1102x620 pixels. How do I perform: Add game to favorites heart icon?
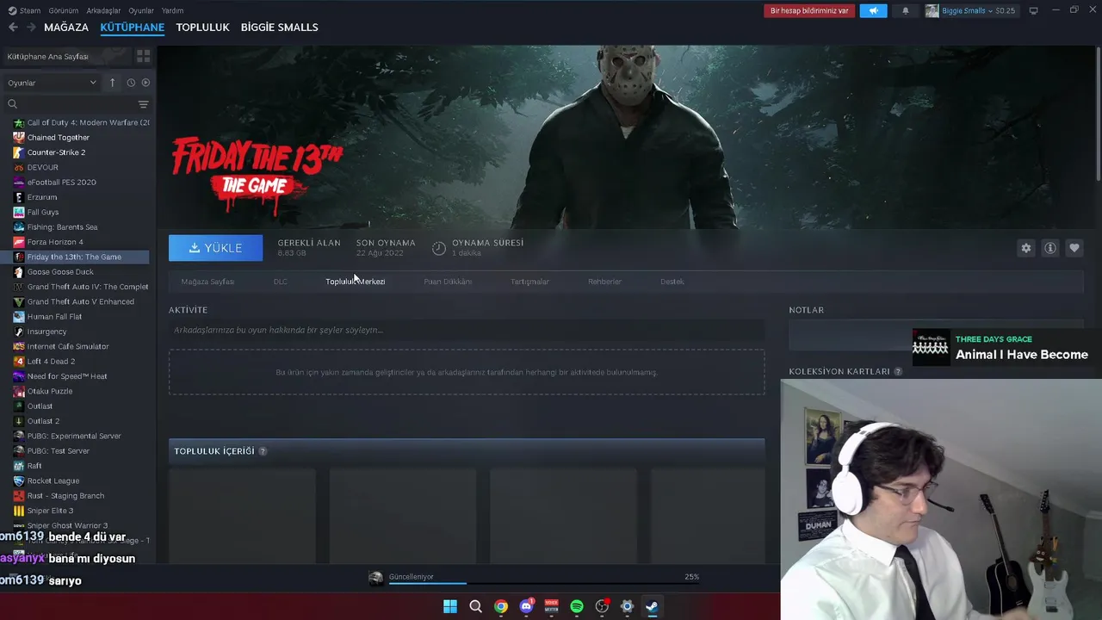coord(1074,248)
